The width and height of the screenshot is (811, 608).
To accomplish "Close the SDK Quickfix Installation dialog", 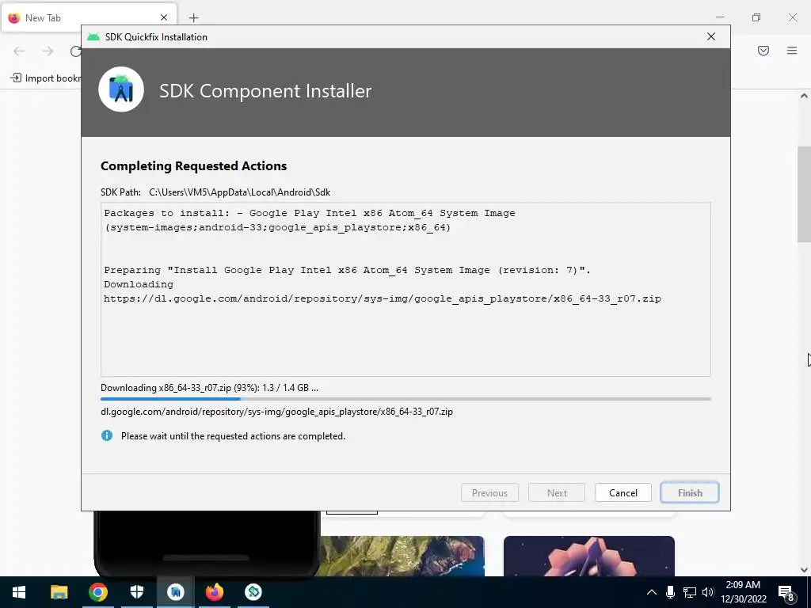I will [x=711, y=36].
